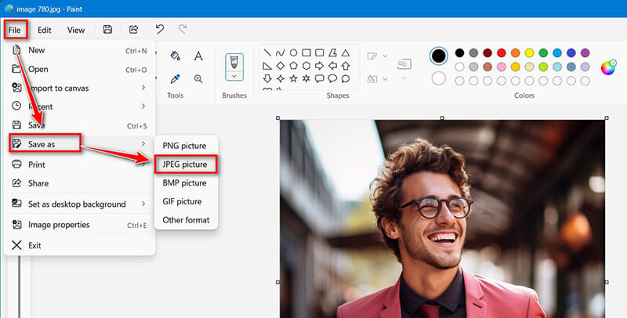Pick the Color picker eyedropper tool
Screen dimensions: 627x318
click(x=176, y=78)
